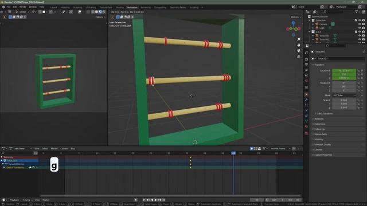
Task: Open the File menu
Action: (x=9, y=7)
